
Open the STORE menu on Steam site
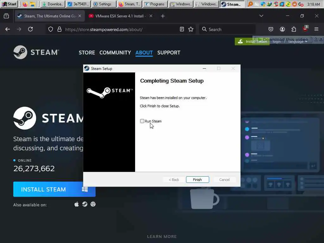tap(87, 53)
